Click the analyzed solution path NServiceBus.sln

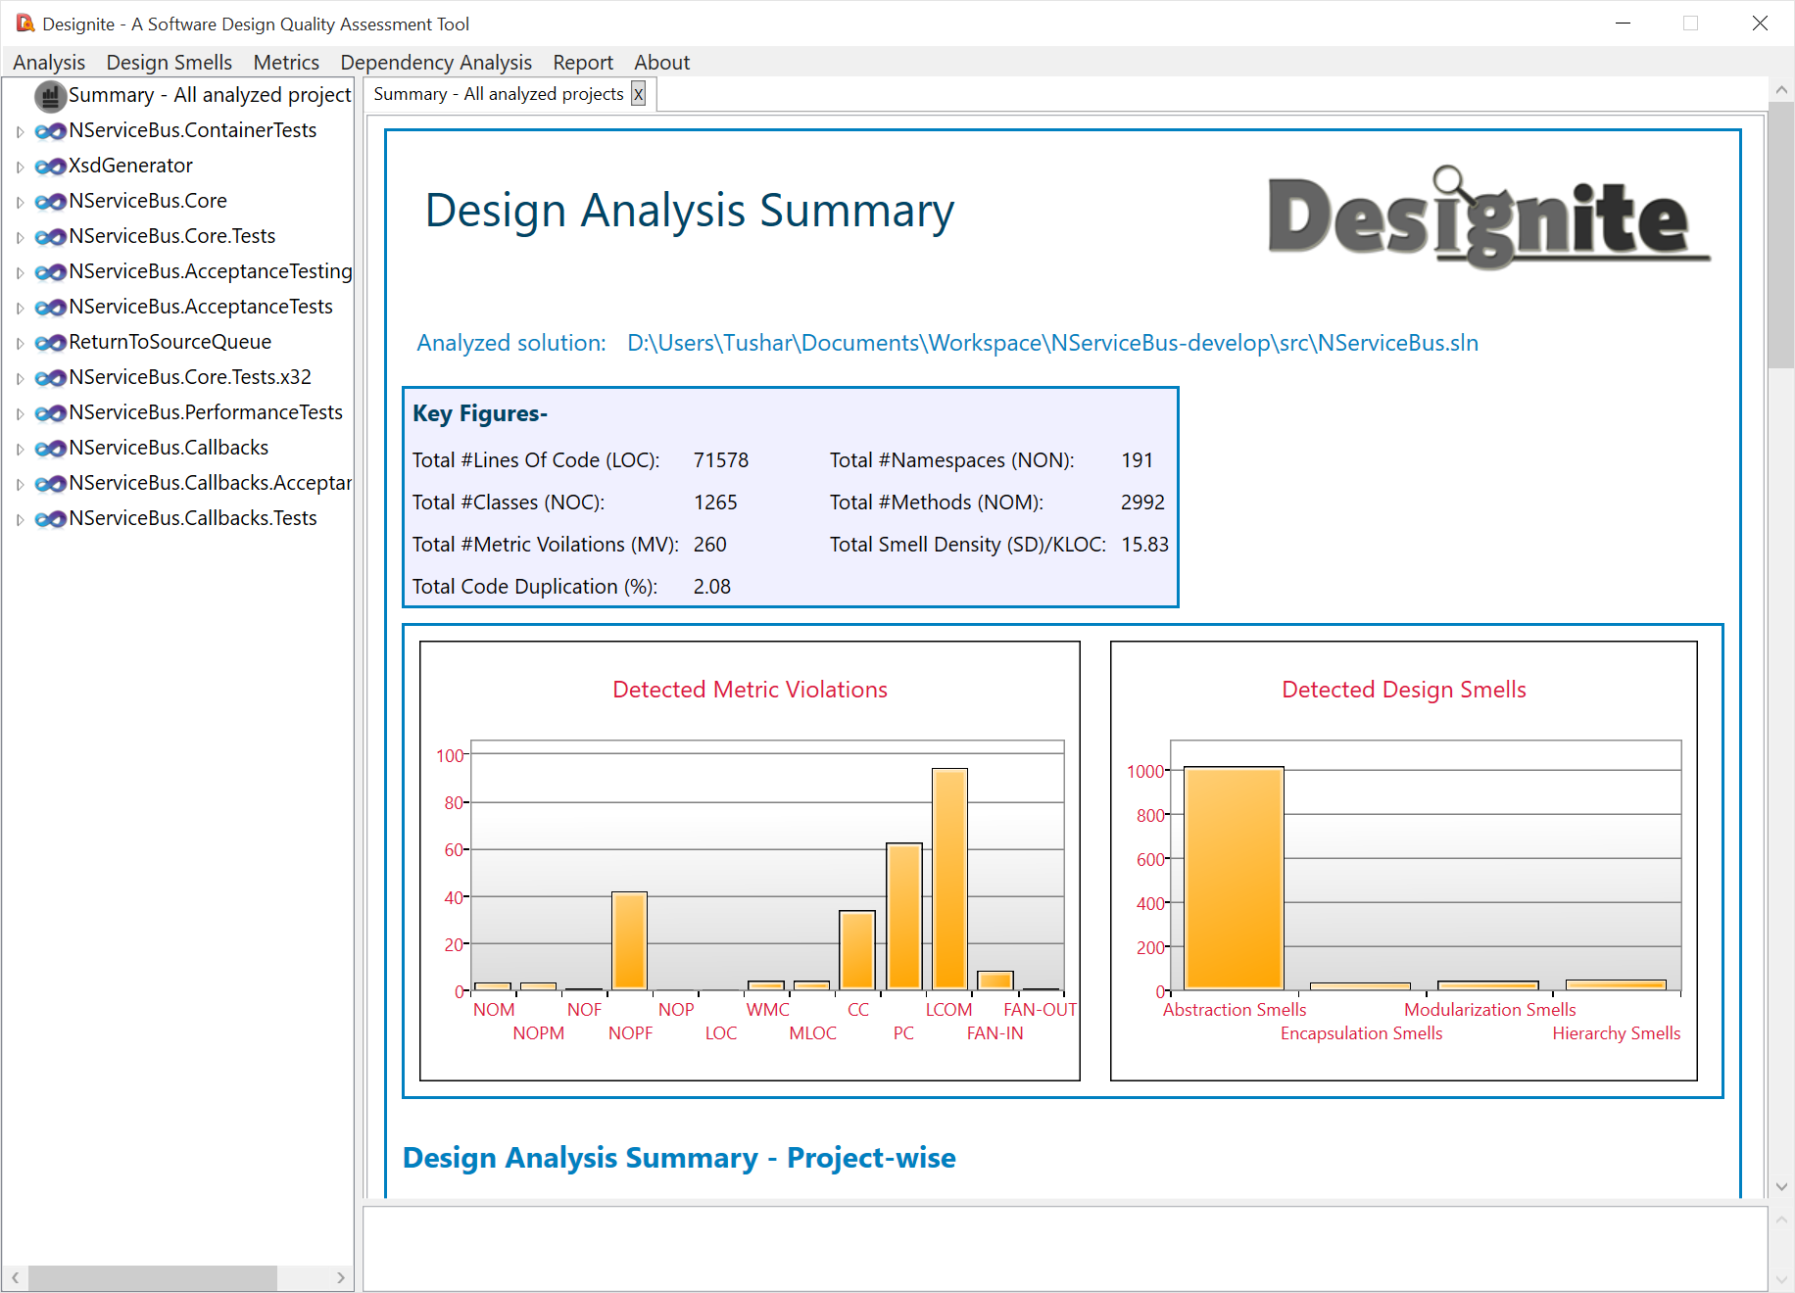pos(1052,343)
